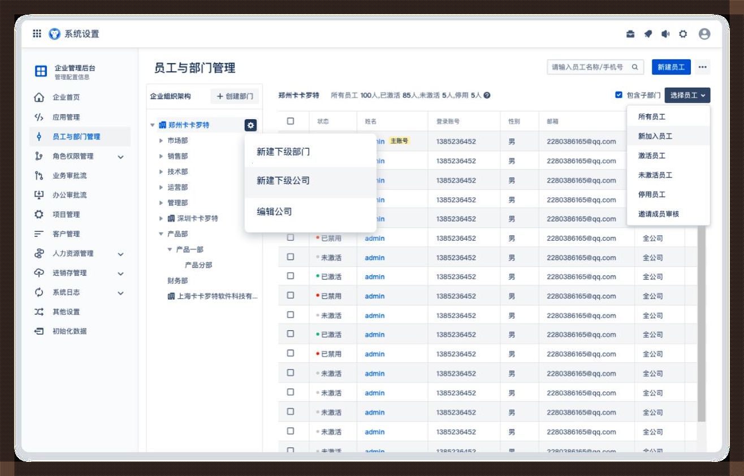This screenshot has height=476, width=744.
Task: Open 项目管理 via its cog icon
Action: (x=39, y=214)
